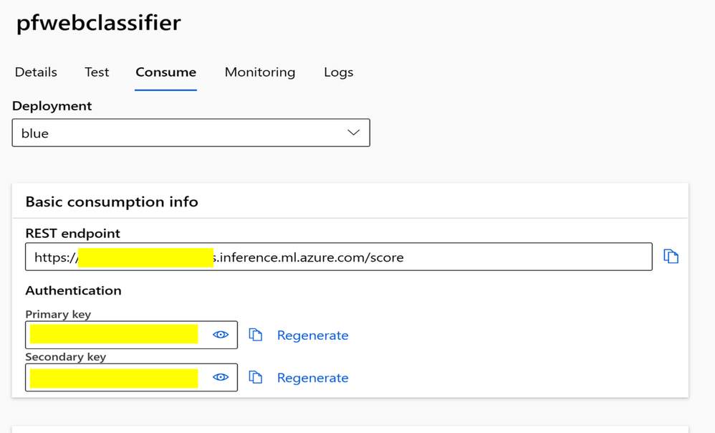Click the Basic consumption info heading
This screenshot has width=715, height=433.
pyautogui.click(x=112, y=202)
